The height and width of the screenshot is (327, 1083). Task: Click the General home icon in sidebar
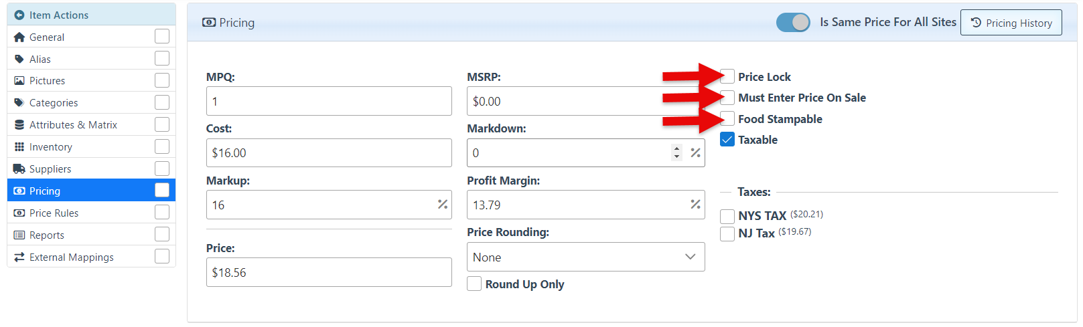(19, 37)
